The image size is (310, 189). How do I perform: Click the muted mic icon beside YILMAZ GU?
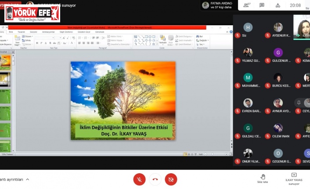point(238,61)
